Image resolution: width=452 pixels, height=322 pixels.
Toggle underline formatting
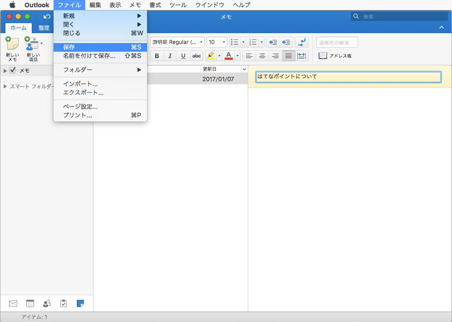(183, 56)
